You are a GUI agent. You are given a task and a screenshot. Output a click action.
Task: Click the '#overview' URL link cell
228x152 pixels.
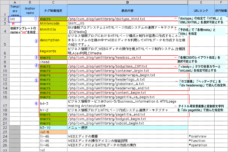coord(201,136)
